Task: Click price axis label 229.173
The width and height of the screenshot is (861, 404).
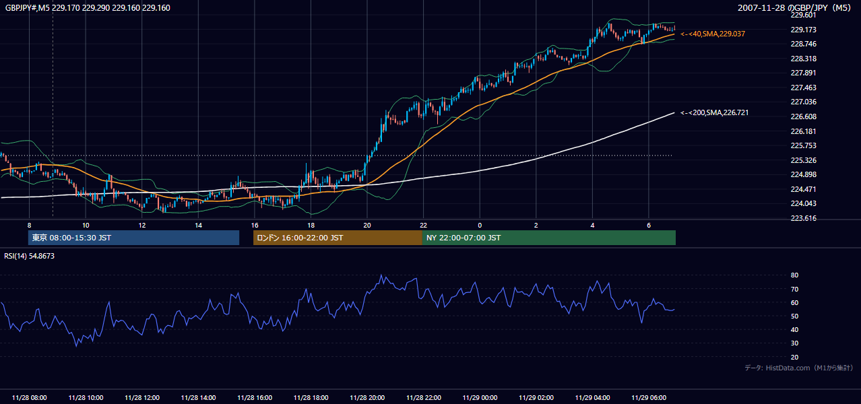Action: coord(803,30)
